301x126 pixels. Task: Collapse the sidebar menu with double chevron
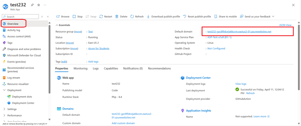tap(48, 17)
